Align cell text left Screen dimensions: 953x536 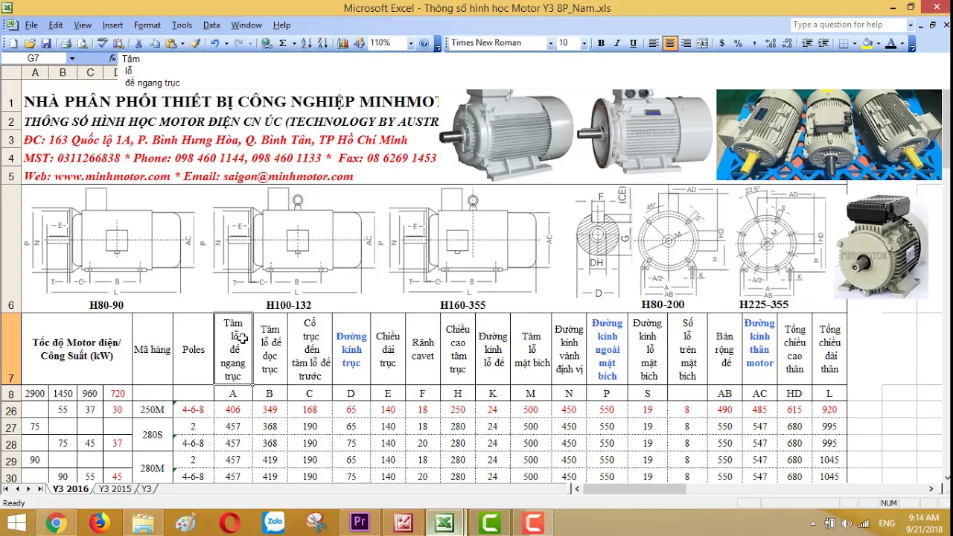click(x=654, y=43)
